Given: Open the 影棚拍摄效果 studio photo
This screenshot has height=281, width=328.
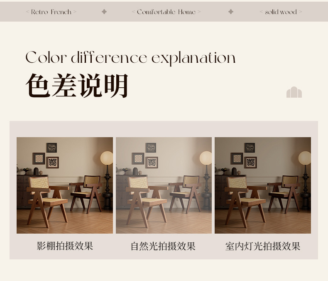Looking at the screenshot, I should pyautogui.click(x=65, y=185).
